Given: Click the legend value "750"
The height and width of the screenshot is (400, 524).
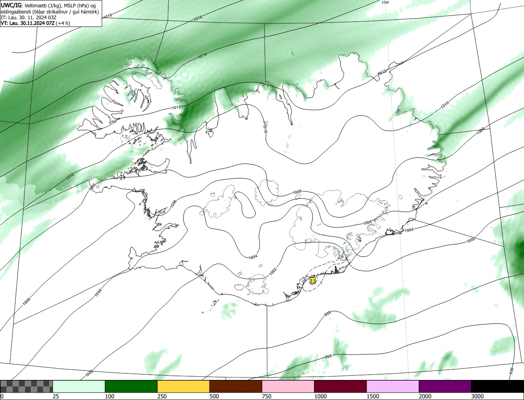Looking at the screenshot, I should tap(267, 396).
